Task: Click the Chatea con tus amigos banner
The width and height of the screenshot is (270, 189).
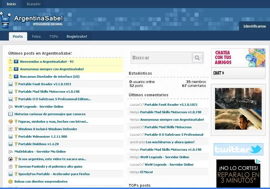Action: click(x=238, y=58)
